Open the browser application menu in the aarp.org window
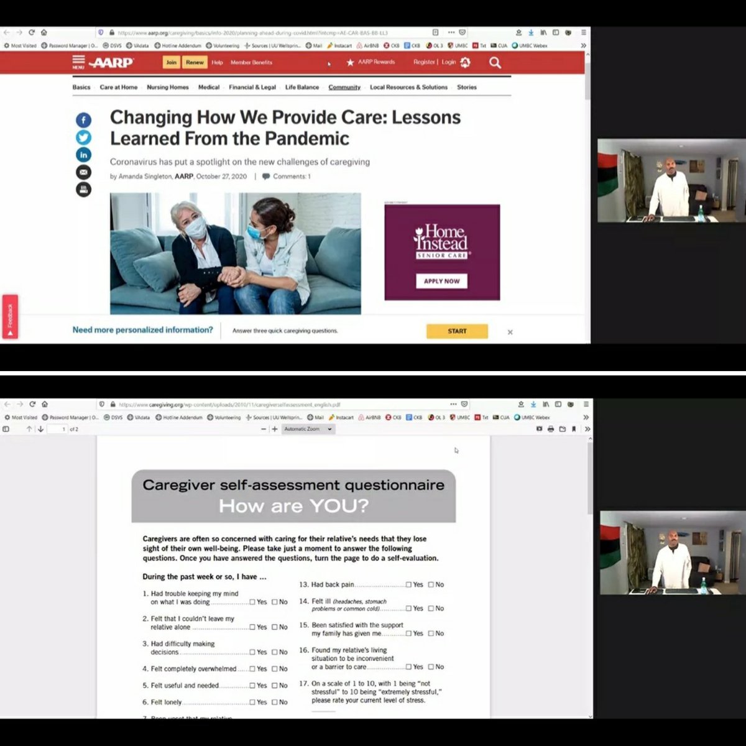746x746 pixels. (583, 32)
